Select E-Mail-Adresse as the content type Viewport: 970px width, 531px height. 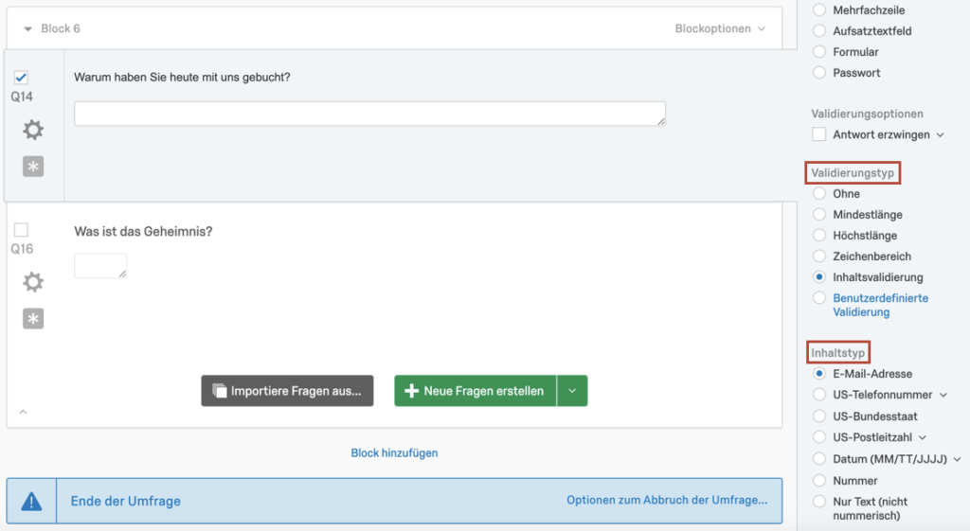pos(819,373)
